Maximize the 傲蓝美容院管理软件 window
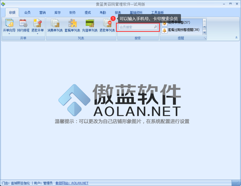 [x=230, y=4]
